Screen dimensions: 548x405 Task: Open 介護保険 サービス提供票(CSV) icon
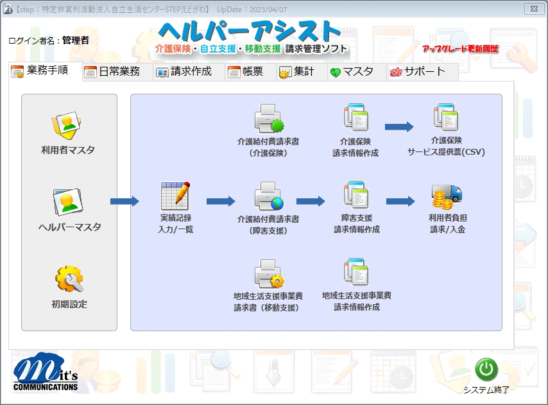[x=445, y=117]
